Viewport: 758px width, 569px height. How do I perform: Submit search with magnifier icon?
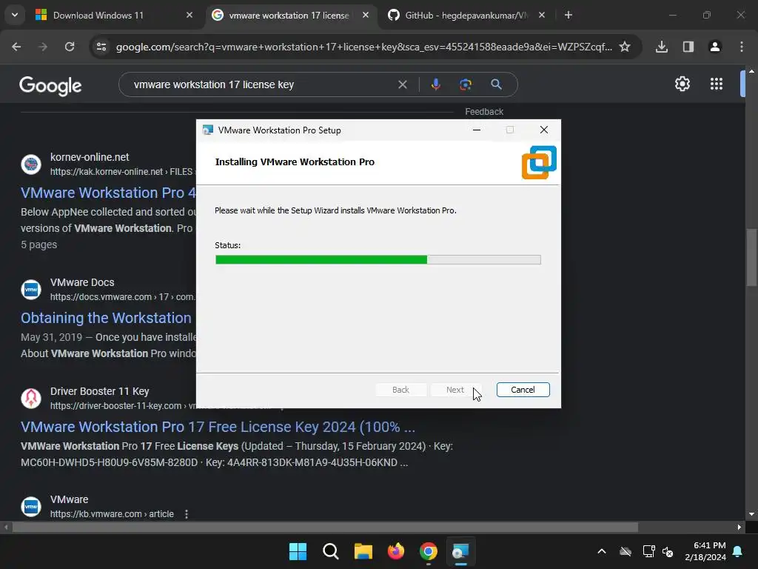point(496,84)
